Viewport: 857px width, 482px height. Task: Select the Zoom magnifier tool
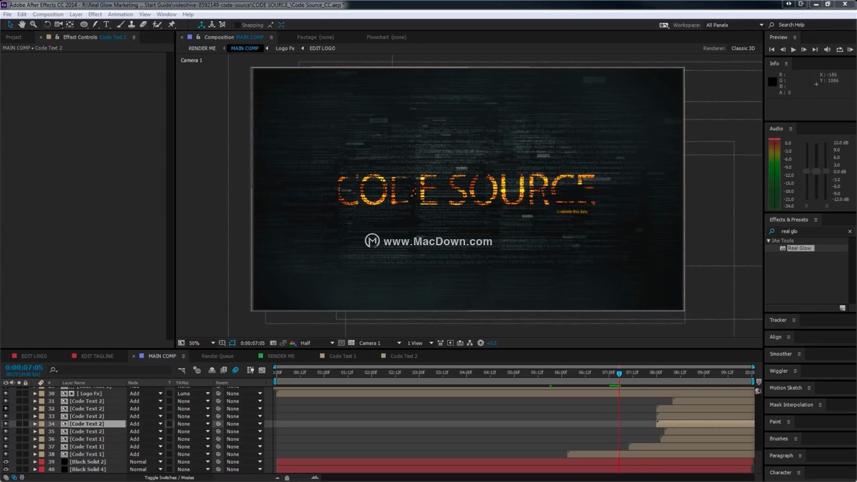pyautogui.click(x=33, y=25)
